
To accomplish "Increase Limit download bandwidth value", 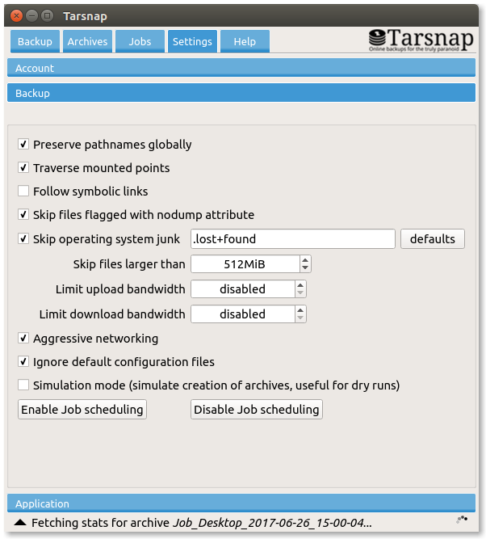I will 300,310.
